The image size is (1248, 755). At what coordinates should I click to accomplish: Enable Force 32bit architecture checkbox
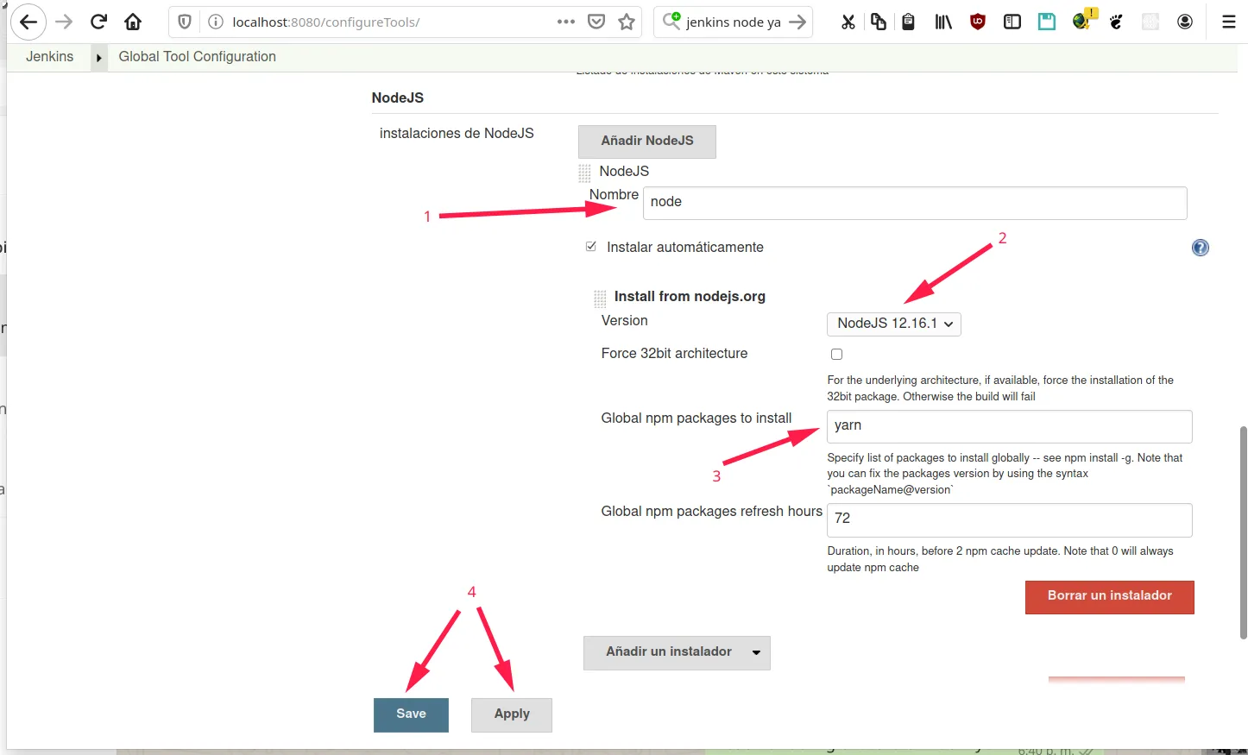tap(836, 354)
